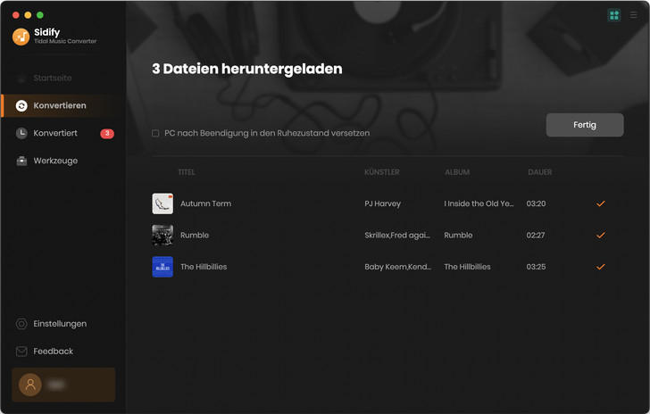Click the green grid view icon
The width and height of the screenshot is (650, 414).
point(614,15)
